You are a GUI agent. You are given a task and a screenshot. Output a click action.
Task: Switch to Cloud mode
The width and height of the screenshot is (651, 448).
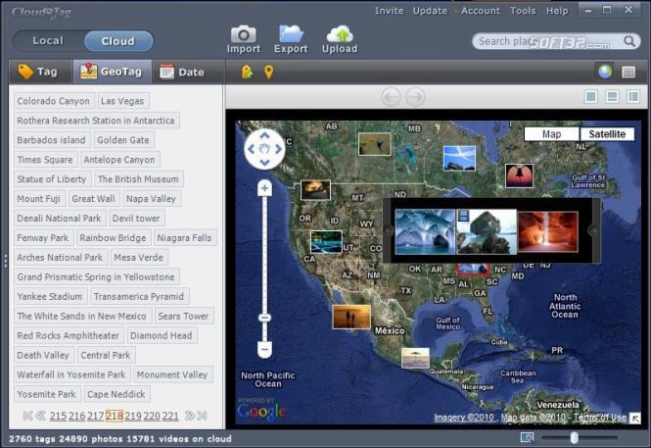tap(118, 41)
